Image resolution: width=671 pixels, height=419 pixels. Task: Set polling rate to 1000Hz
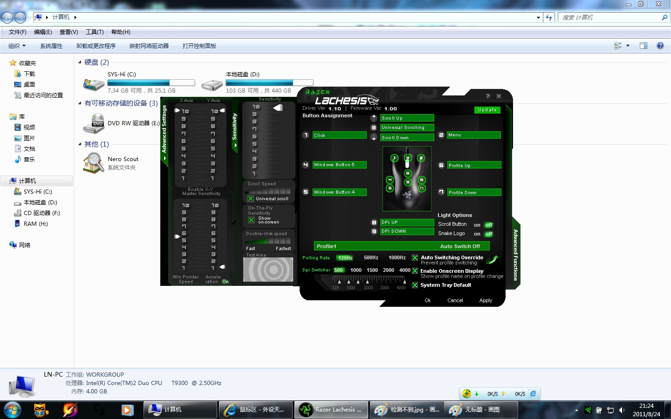coord(397,258)
